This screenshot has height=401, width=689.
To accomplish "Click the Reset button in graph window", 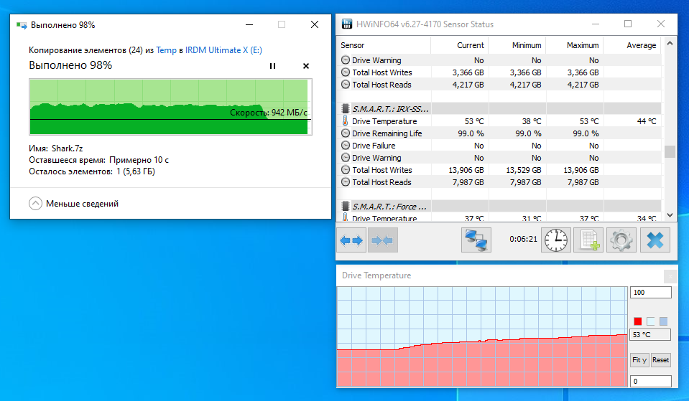I will tap(660, 360).
